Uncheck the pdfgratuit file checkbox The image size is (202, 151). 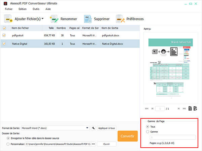[4, 35]
